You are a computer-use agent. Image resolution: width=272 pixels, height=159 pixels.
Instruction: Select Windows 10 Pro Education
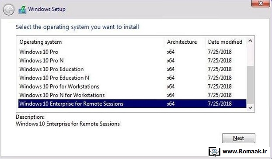132,69
